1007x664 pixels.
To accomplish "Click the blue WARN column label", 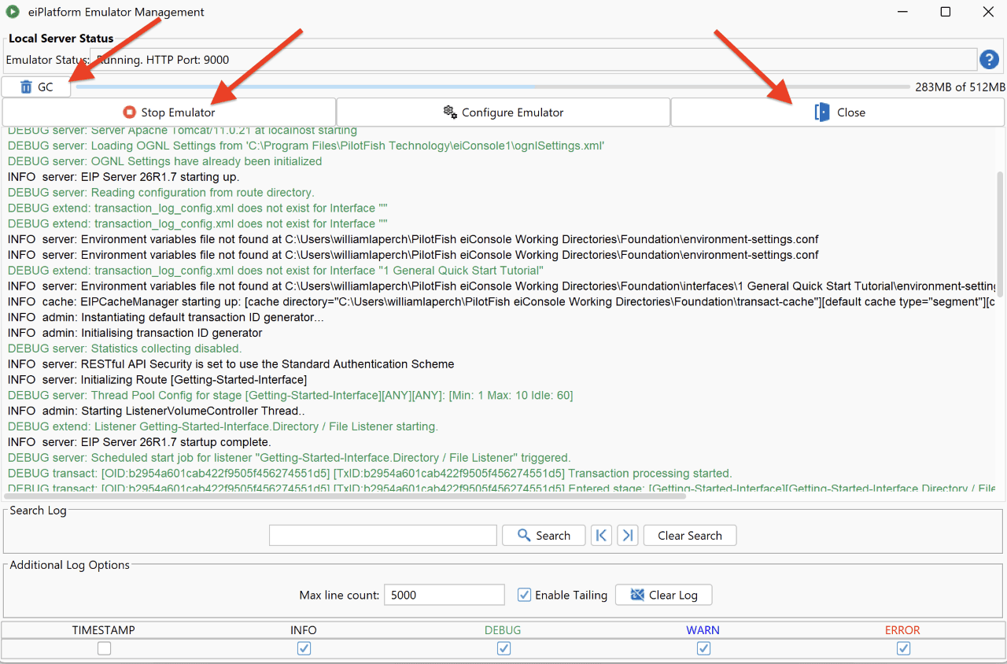I will coord(703,630).
